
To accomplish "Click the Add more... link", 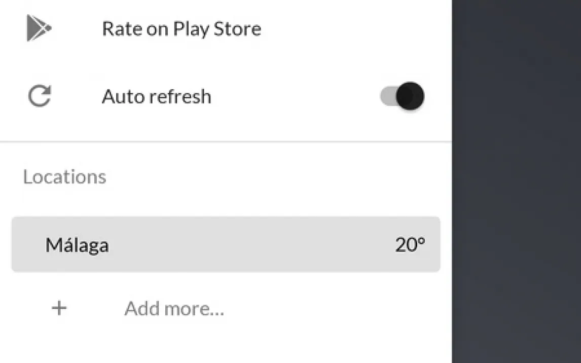I will click(x=174, y=308).
